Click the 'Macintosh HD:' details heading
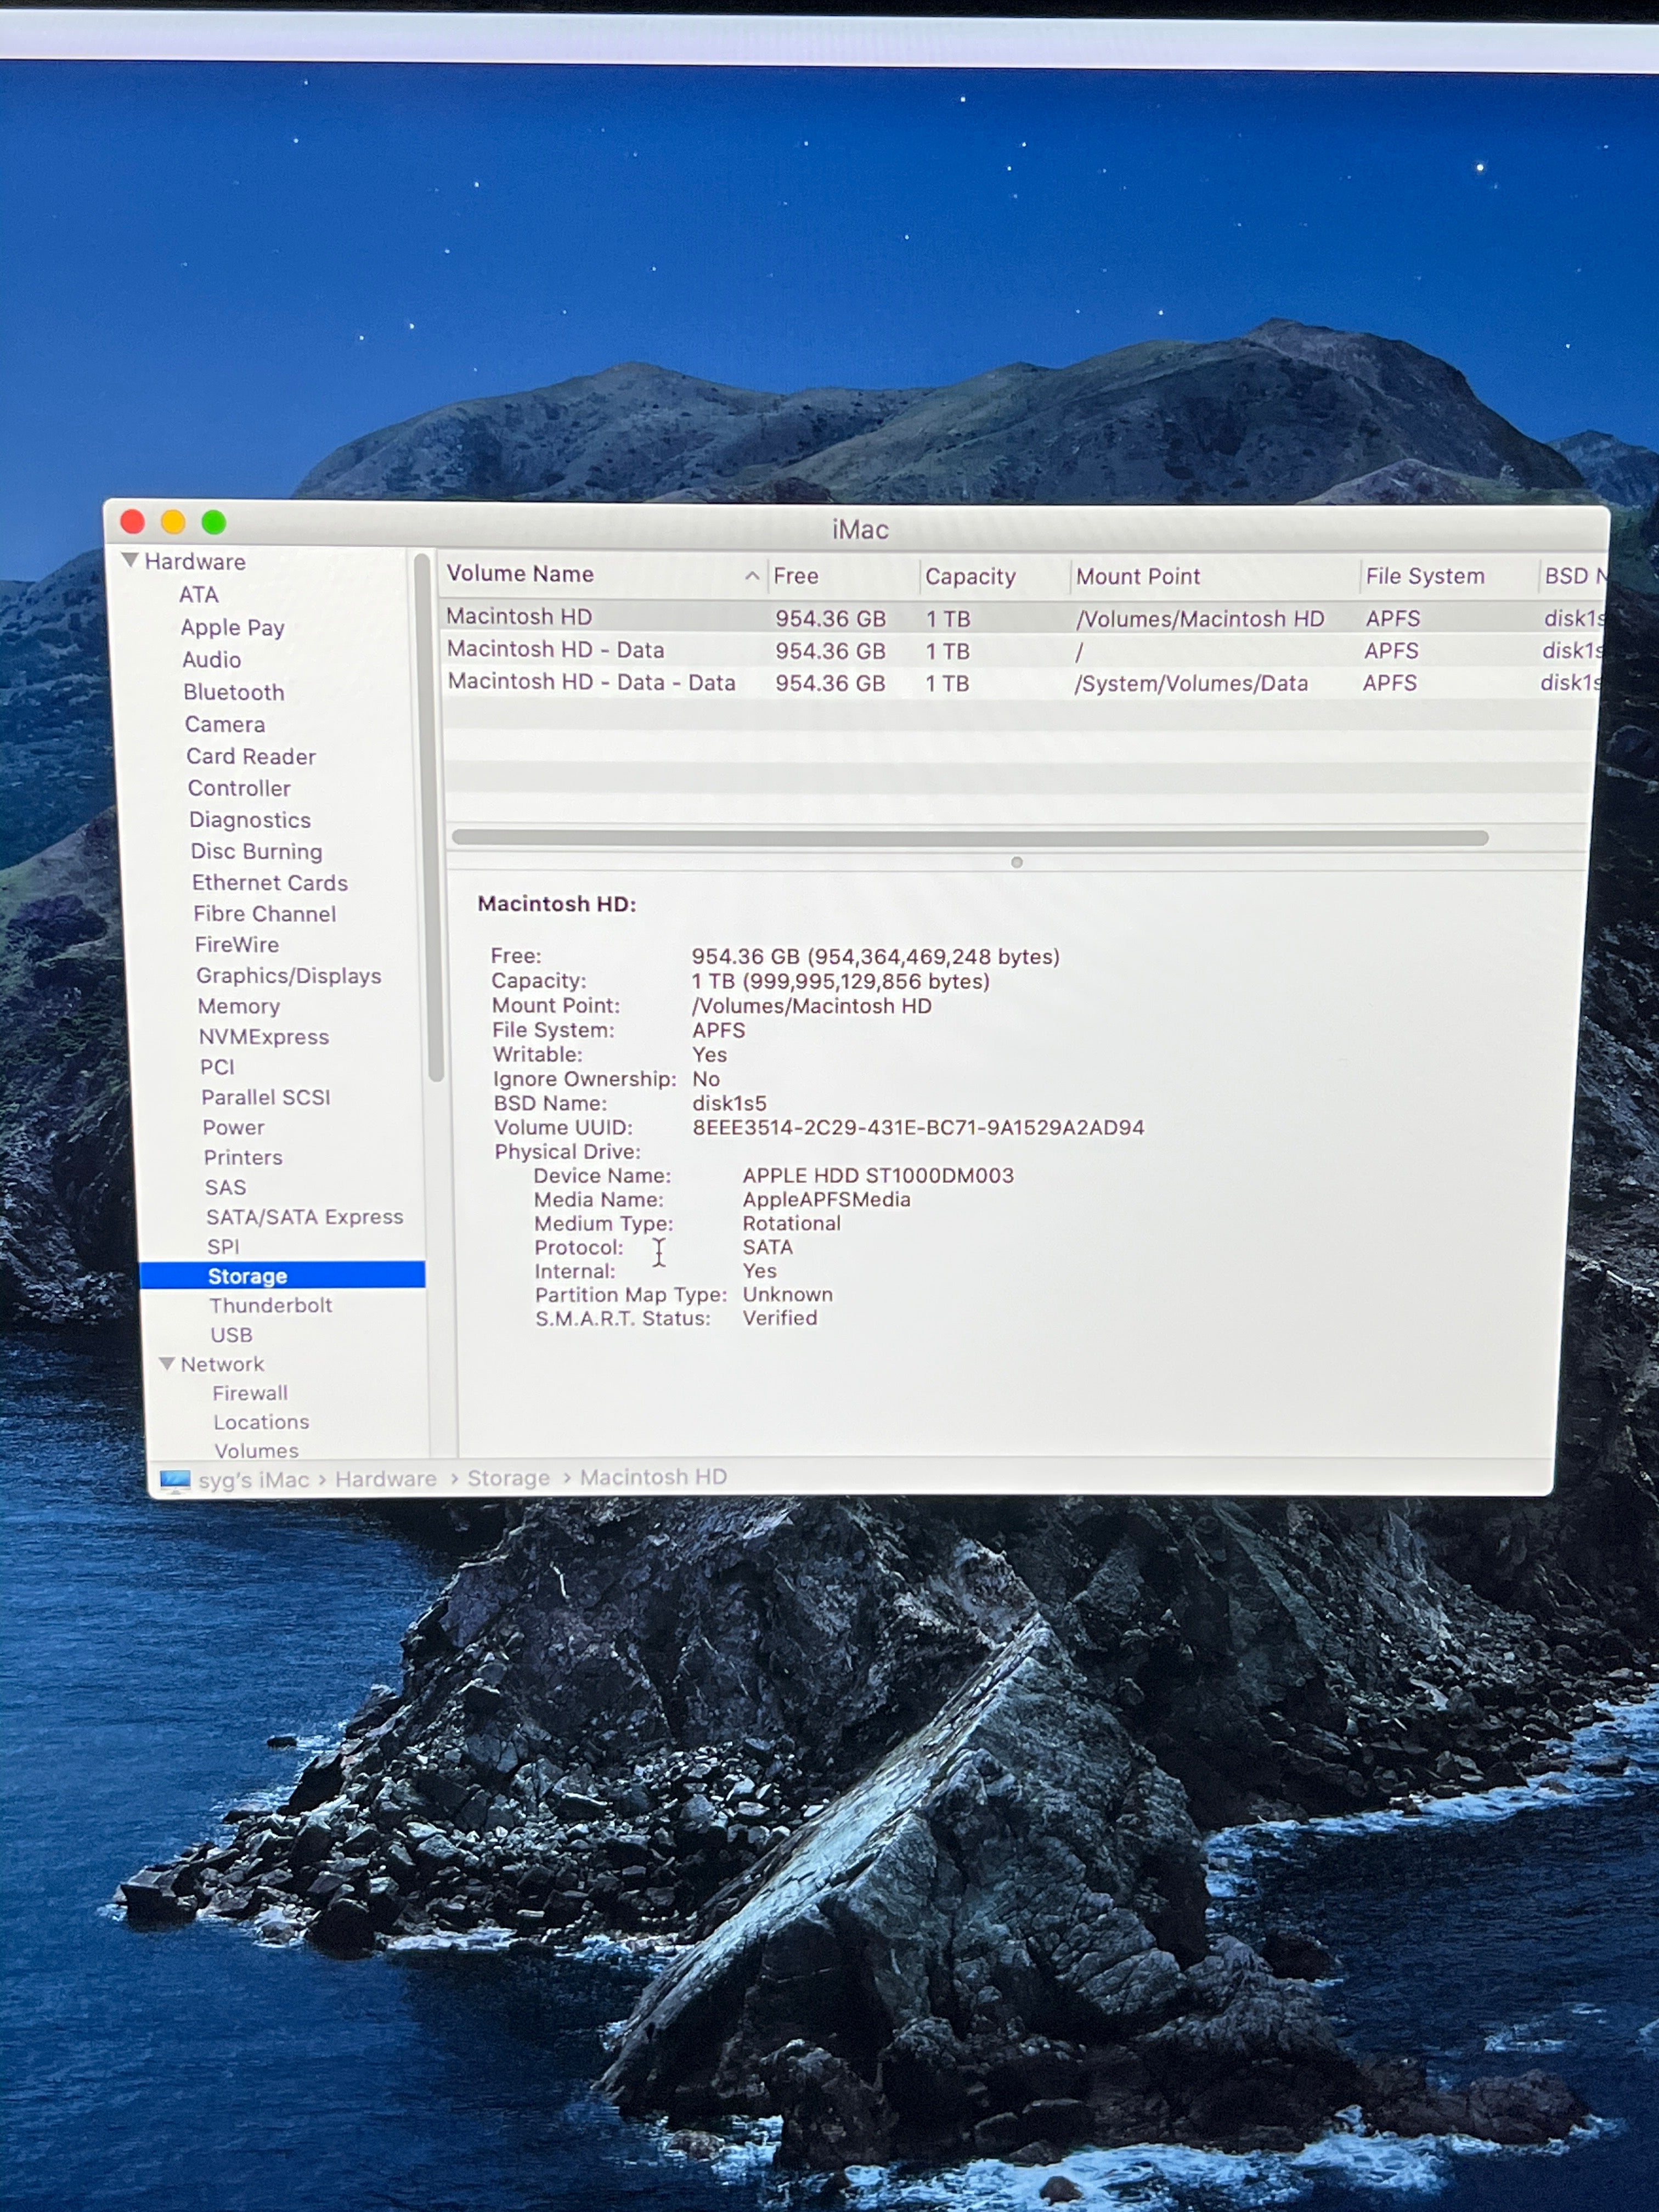The image size is (1659, 2212). 556,904
